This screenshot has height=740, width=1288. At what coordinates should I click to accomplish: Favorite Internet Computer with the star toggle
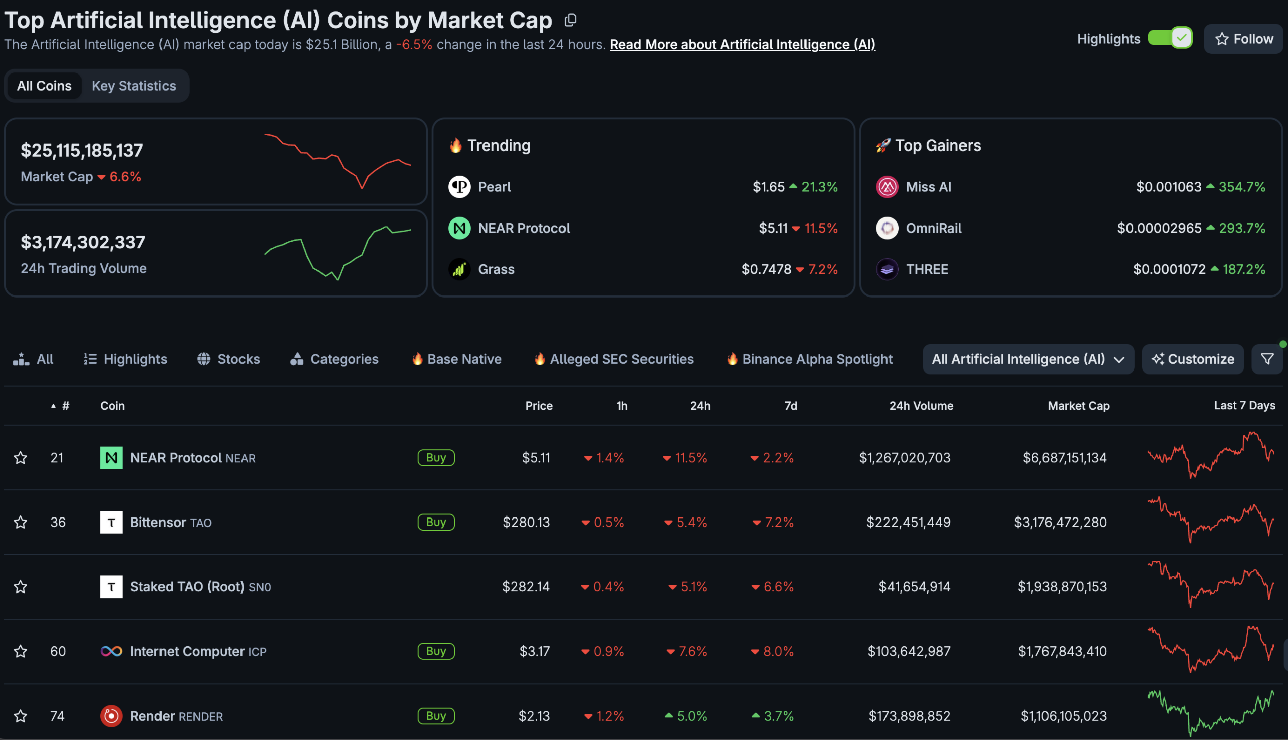click(x=20, y=651)
